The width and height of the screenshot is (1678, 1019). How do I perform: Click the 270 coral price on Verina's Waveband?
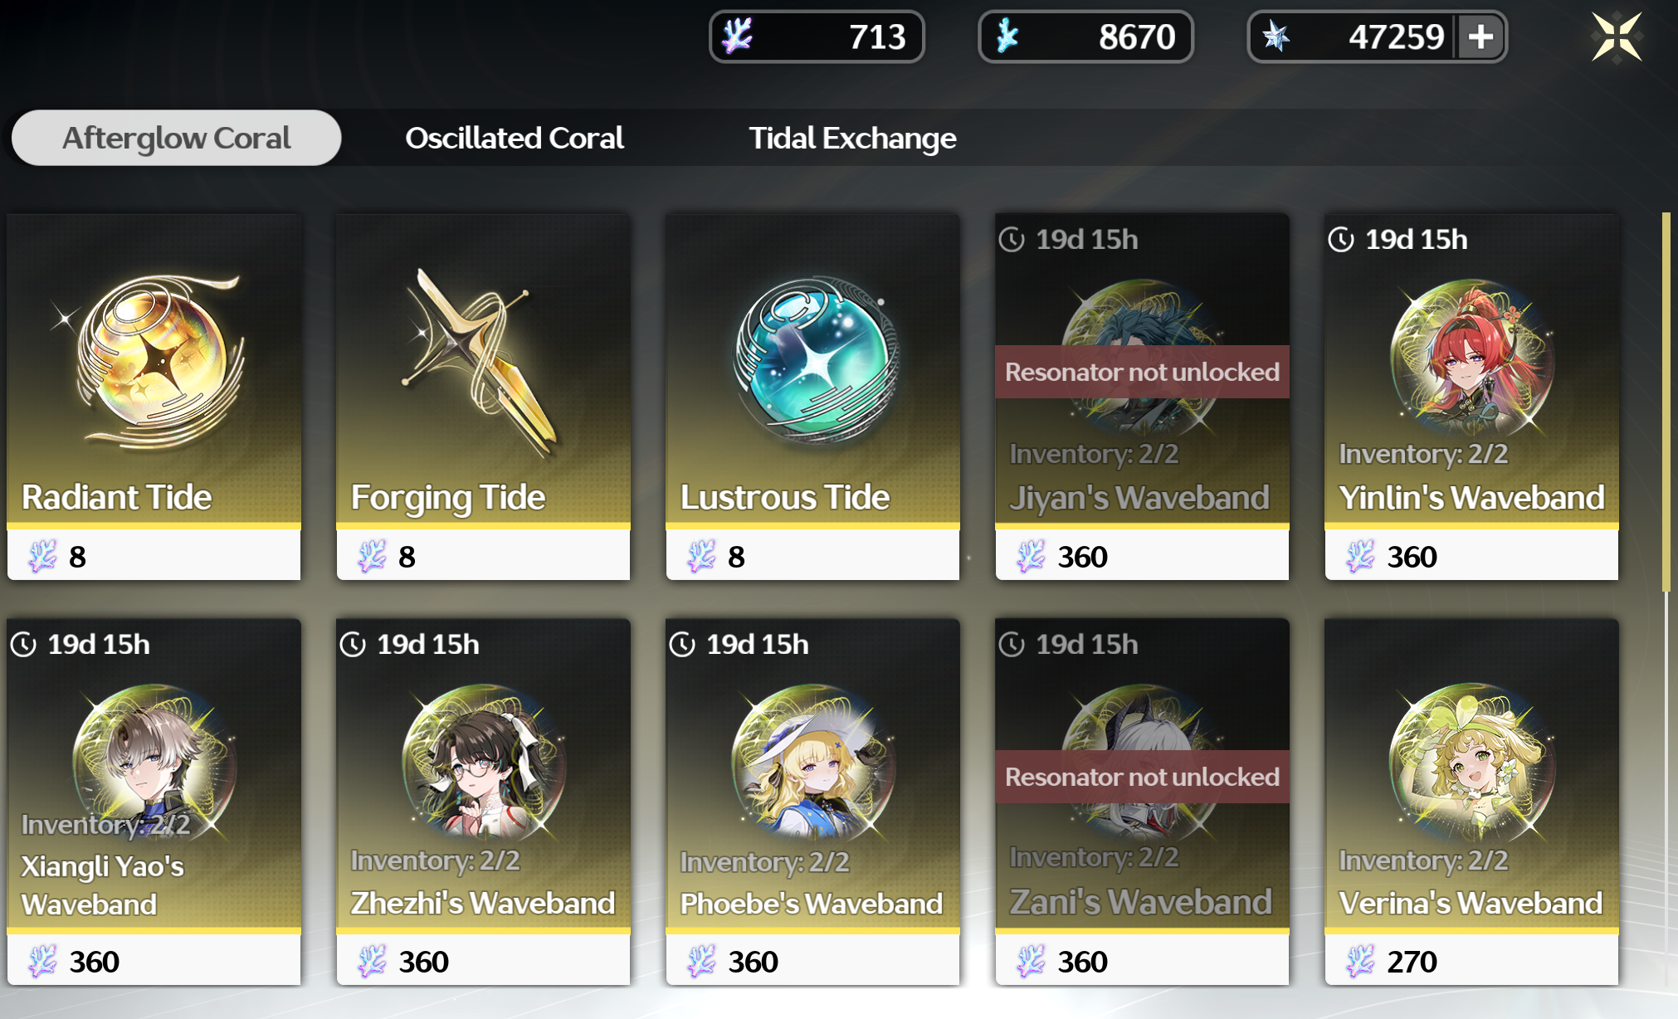(1411, 961)
